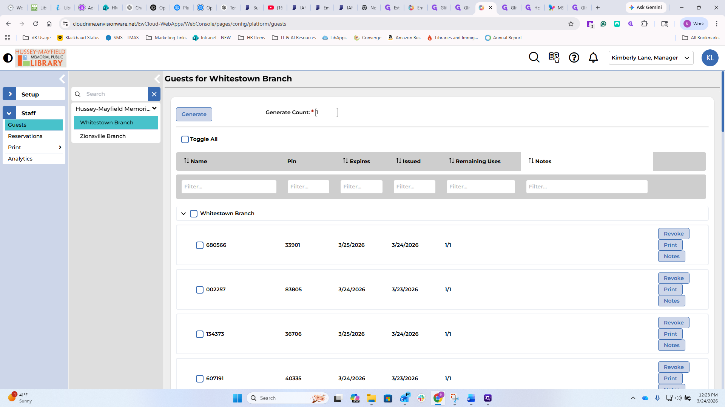The height and width of the screenshot is (407, 725).
Task: Click the Generate Count input field
Action: (x=326, y=112)
